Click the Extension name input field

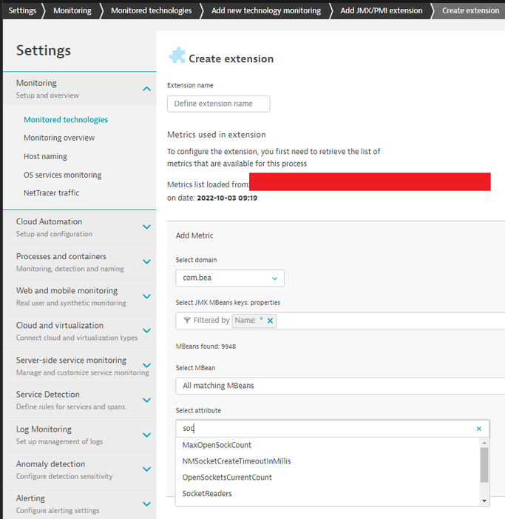(x=218, y=104)
